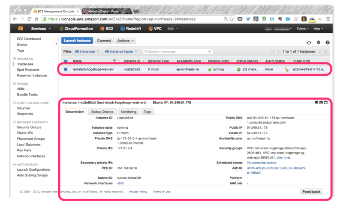This screenshot has height=213, width=343.
Task: Collapse the AUTO SCALING sidebar section
Action: coord(15,164)
